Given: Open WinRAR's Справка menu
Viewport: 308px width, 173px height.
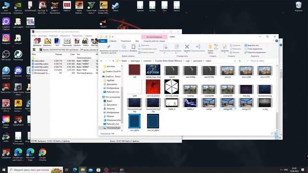Looking at the screenshot, I should click(x=89, y=36).
